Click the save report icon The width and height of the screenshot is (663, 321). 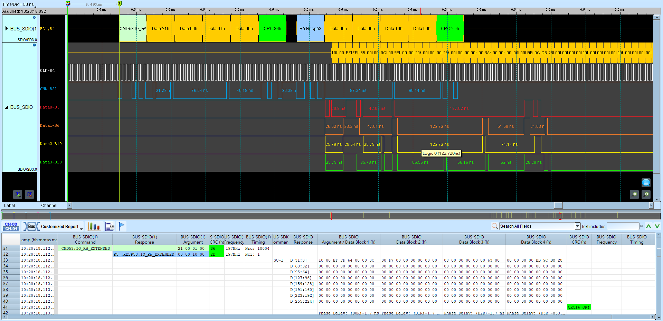click(110, 226)
